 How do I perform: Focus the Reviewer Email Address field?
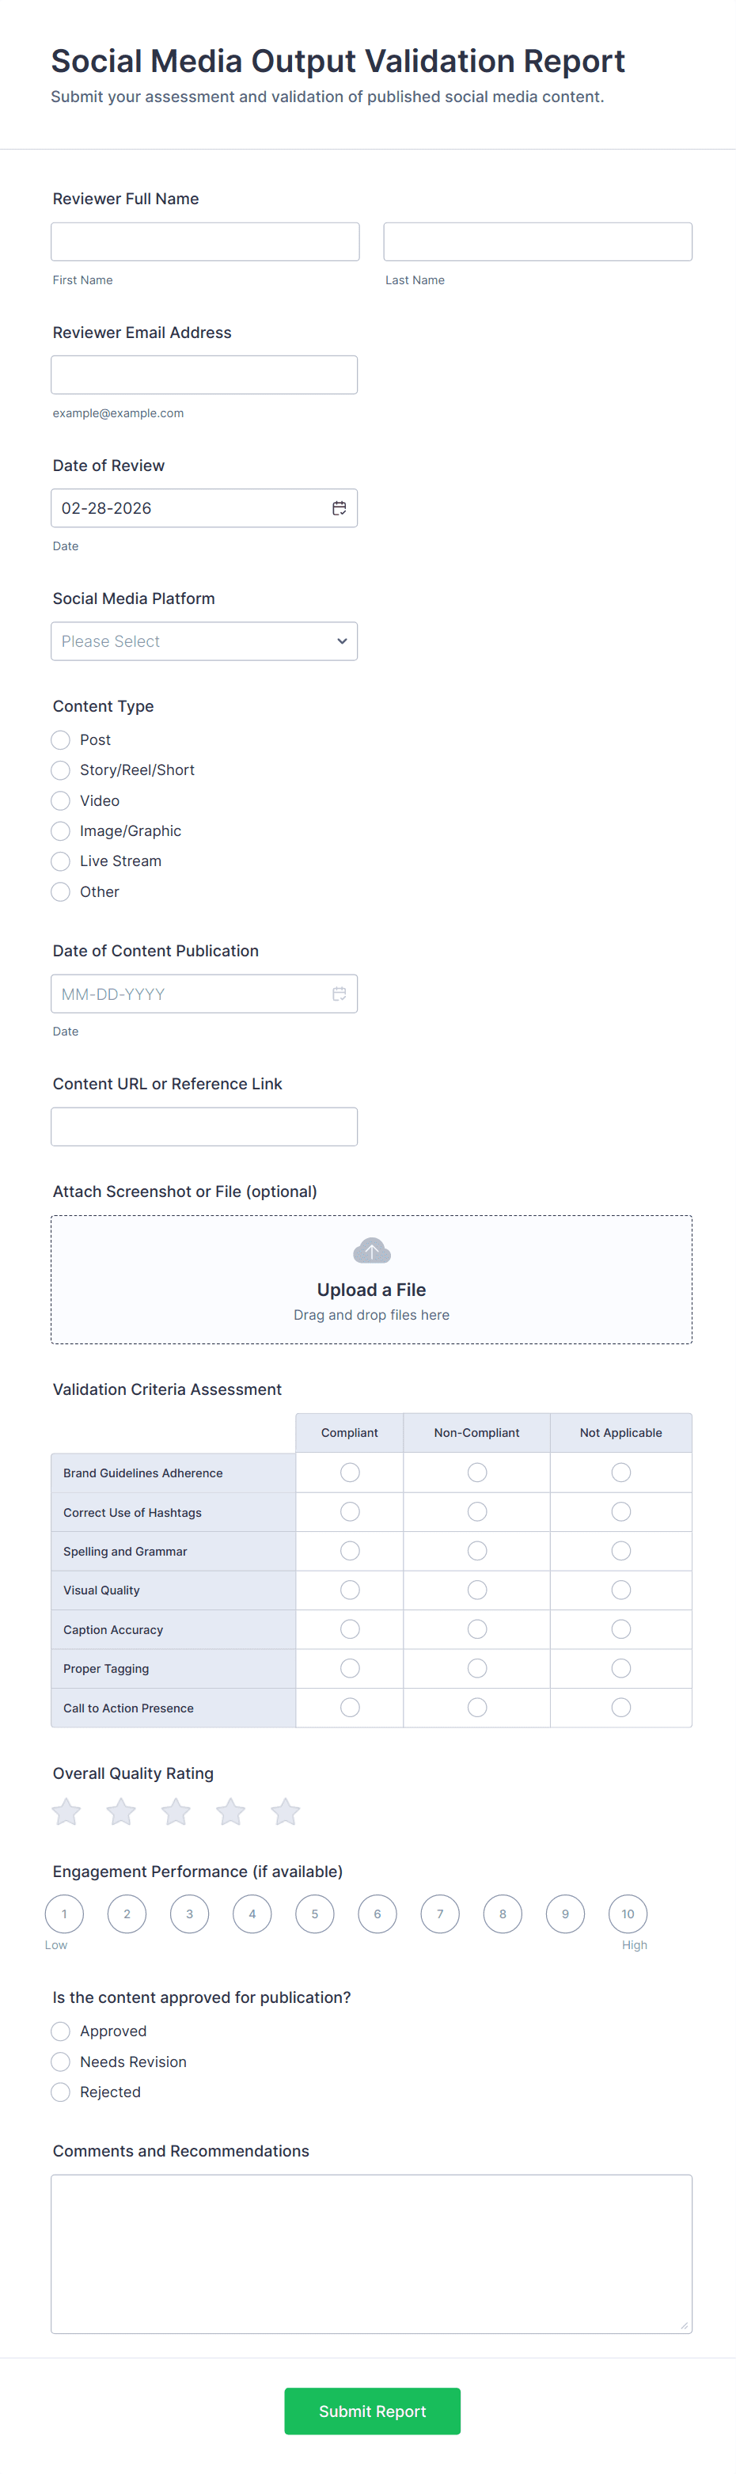[204, 374]
